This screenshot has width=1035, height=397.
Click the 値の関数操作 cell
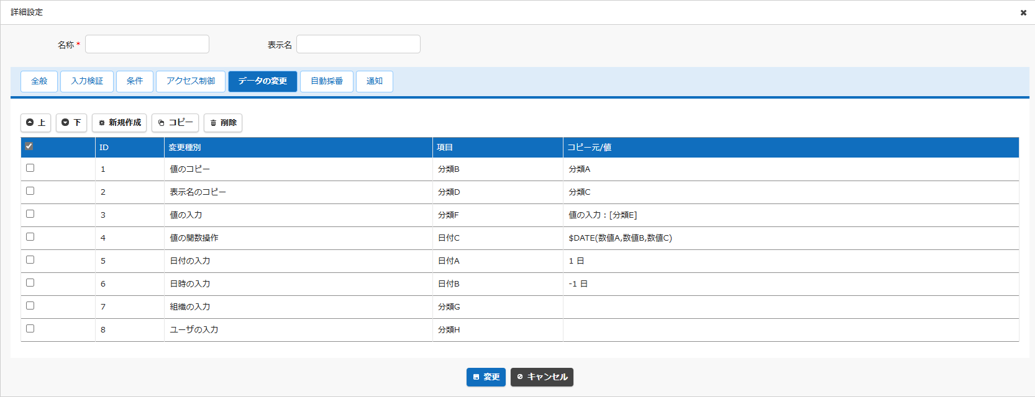298,238
